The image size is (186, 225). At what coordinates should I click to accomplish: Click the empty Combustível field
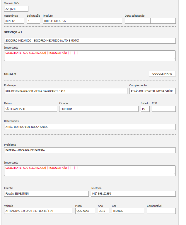point(161,211)
